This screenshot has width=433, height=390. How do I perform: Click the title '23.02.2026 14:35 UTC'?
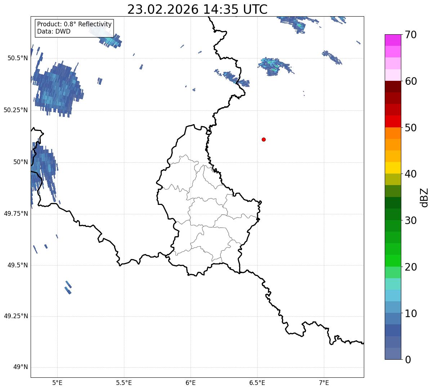[x=197, y=9]
